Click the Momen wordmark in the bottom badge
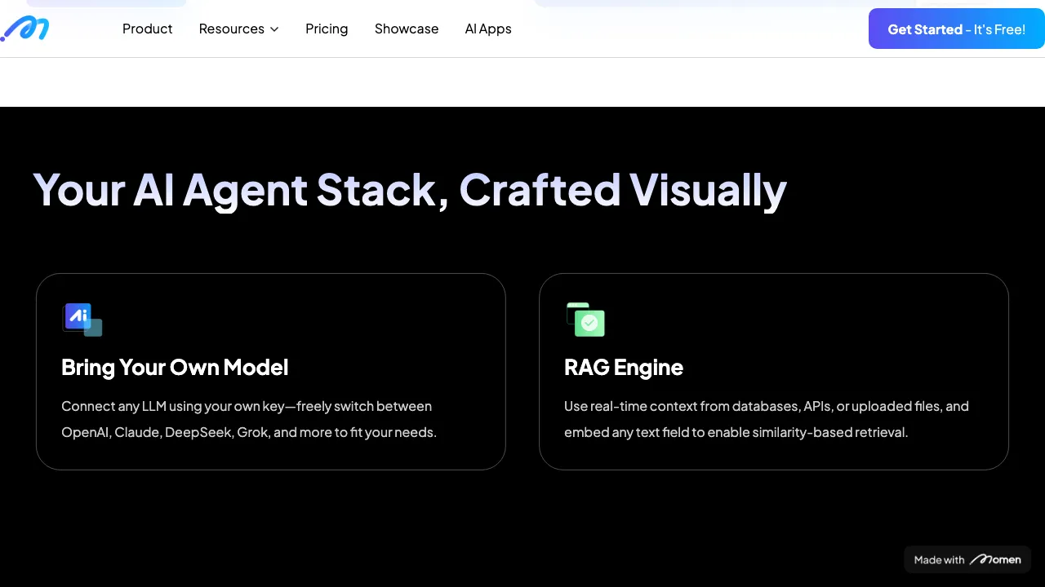1045x587 pixels. 995,560
